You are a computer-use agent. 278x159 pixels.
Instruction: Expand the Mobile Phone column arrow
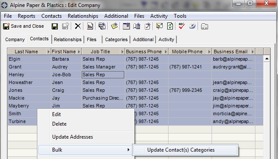click(x=209, y=52)
